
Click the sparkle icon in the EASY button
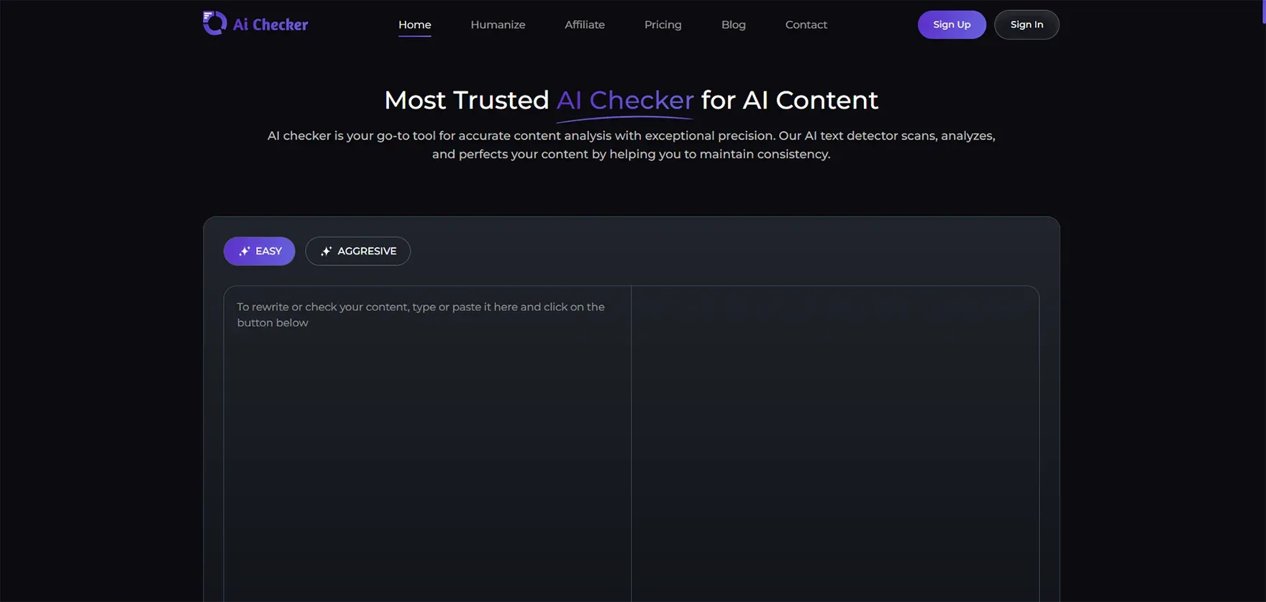tap(245, 251)
